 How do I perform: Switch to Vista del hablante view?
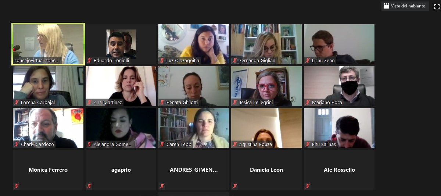click(x=405, y=6)
